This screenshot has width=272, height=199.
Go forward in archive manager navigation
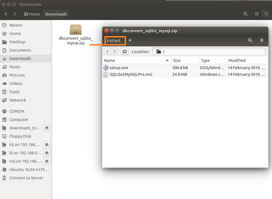point(115,51)
